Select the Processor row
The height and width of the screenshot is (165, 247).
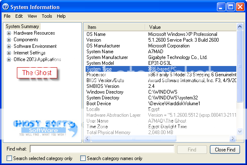[161, 75]
